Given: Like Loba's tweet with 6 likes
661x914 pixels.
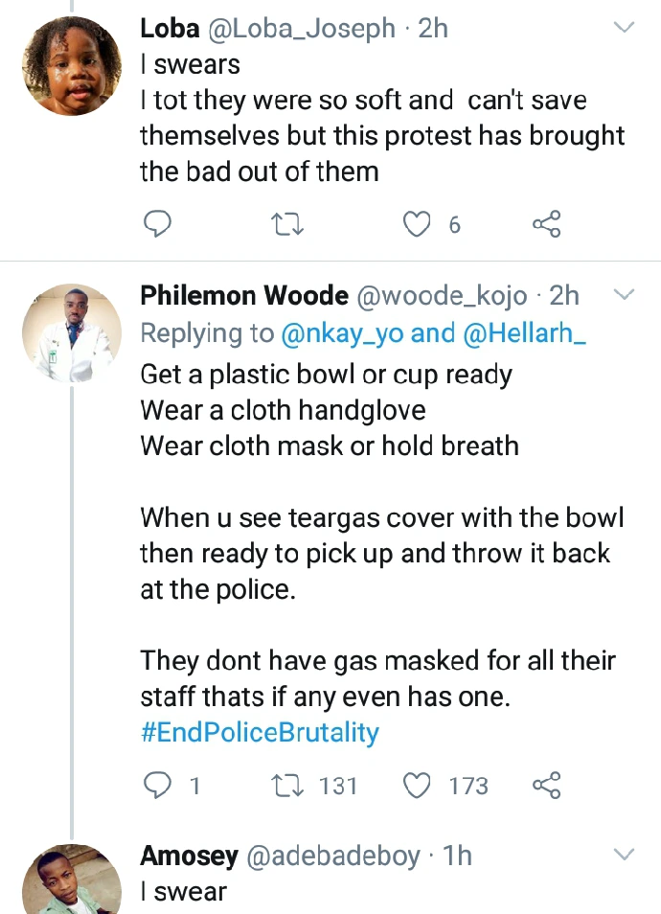Looking at the screenshot, I should 416,224.
